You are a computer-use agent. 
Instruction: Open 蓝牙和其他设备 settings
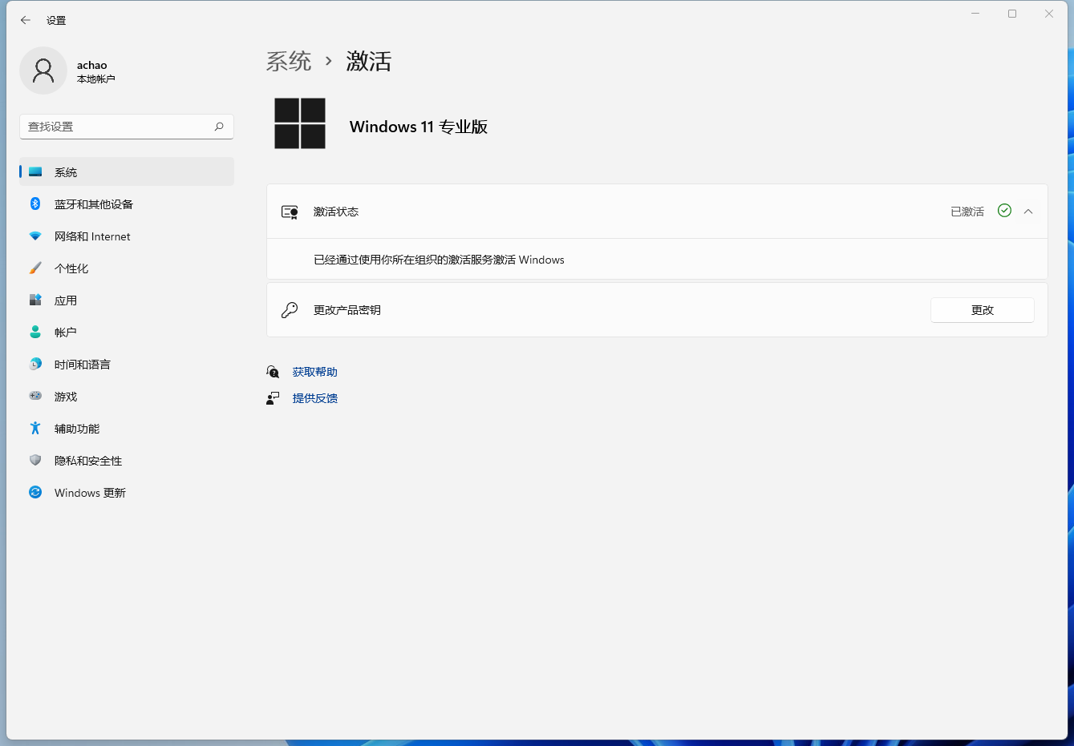[127, 204]
